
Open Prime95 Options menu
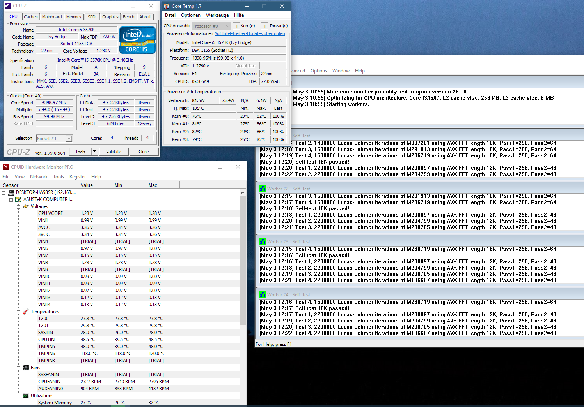pyautogui.click(x=319, y=71)
